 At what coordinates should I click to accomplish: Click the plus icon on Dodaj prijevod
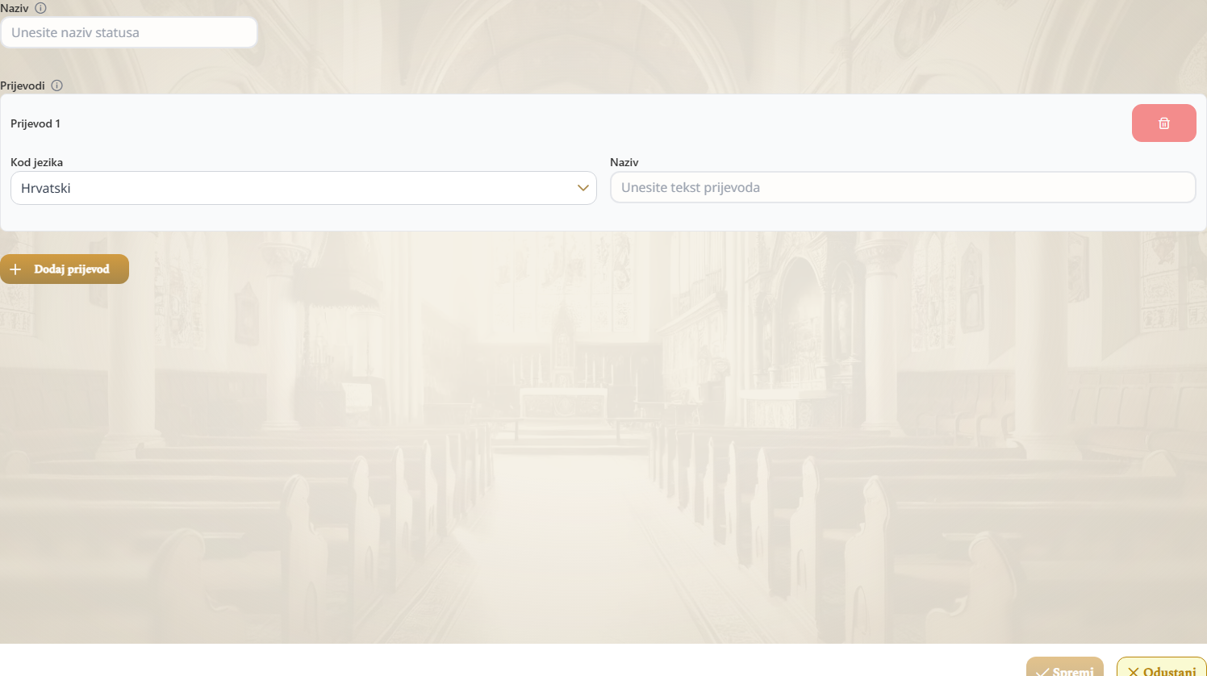click(x=15, y=269)
